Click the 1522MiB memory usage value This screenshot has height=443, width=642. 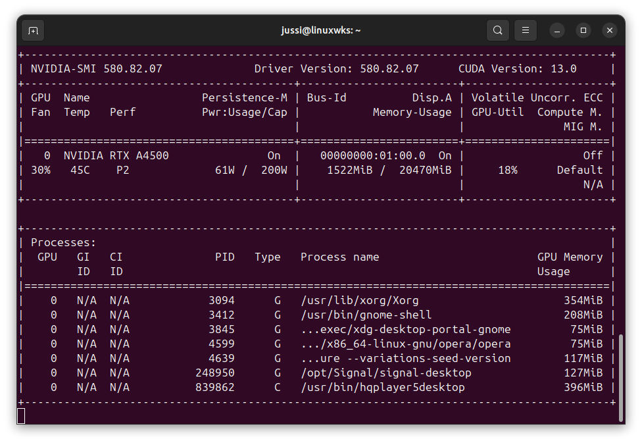(350, 170)
